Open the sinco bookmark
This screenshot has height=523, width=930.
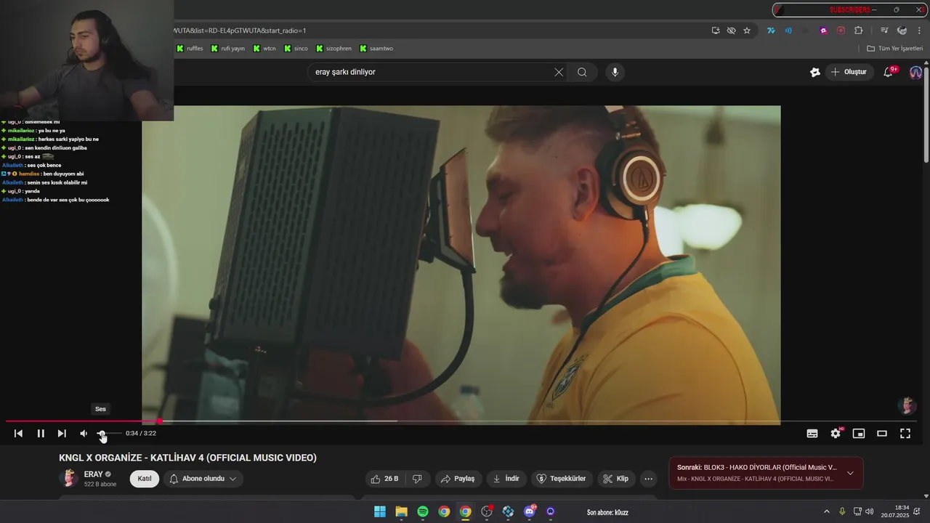coord(296,49)
